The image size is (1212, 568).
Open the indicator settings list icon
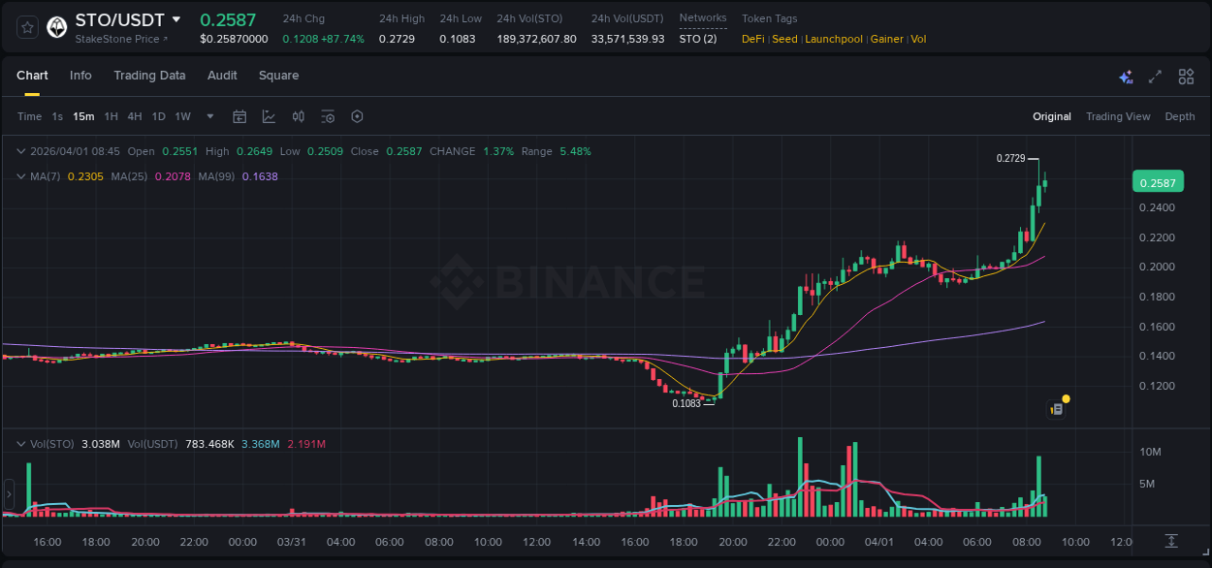[328, 116]
